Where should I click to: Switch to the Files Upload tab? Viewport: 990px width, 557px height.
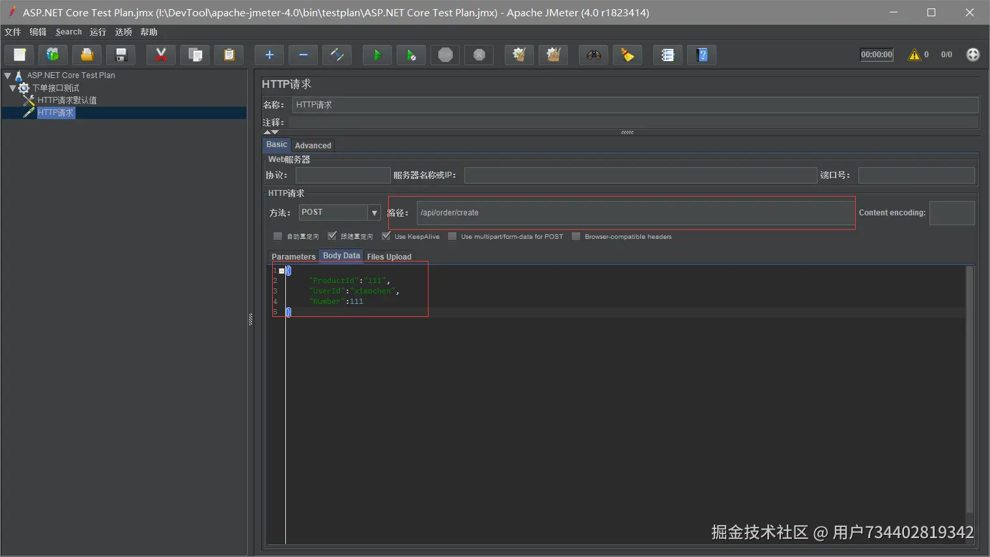[x=389, y=257]
